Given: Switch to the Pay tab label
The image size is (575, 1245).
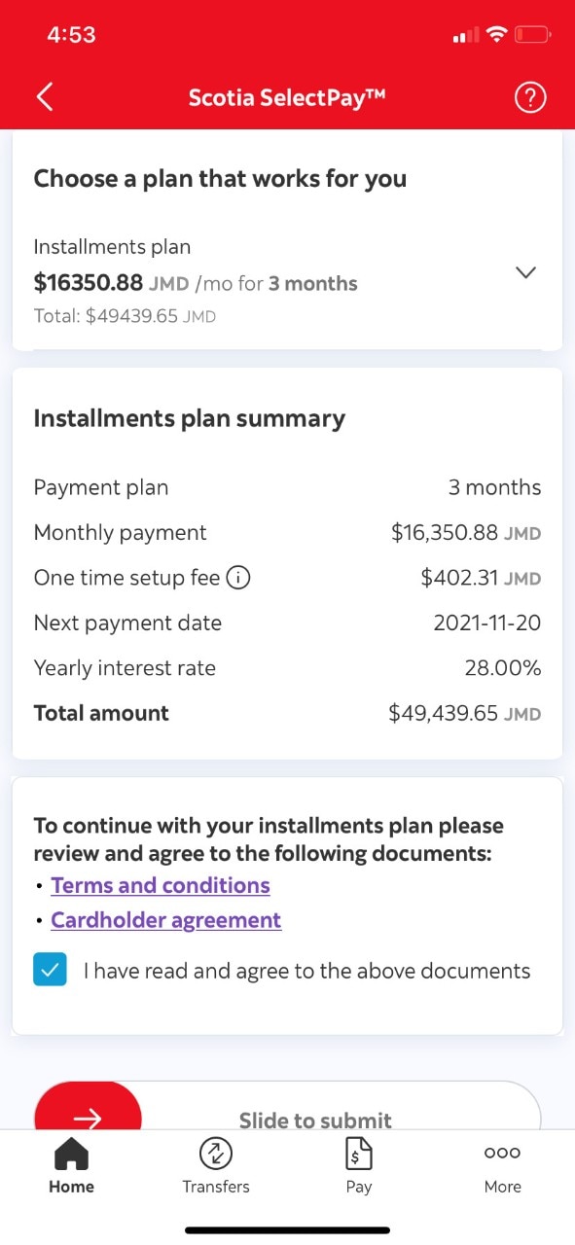Looking at the screenshot, I should (x=359, y=1187).
